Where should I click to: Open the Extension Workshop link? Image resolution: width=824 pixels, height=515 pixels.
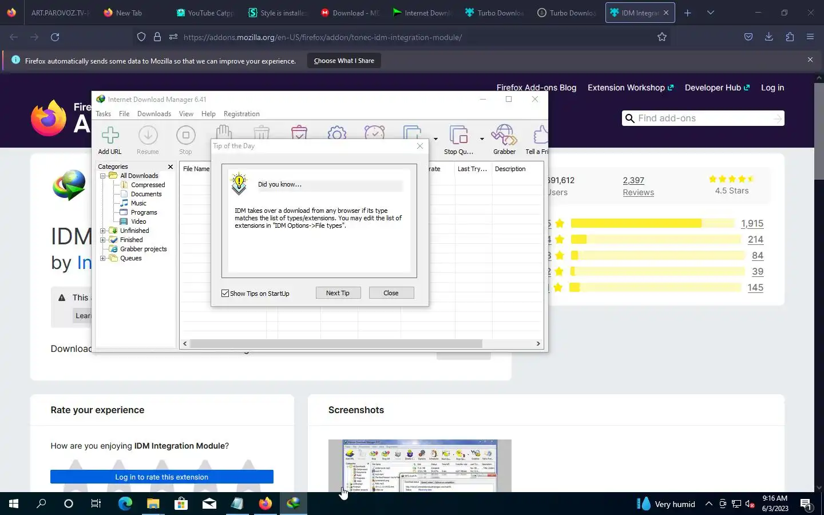(631, 88)
